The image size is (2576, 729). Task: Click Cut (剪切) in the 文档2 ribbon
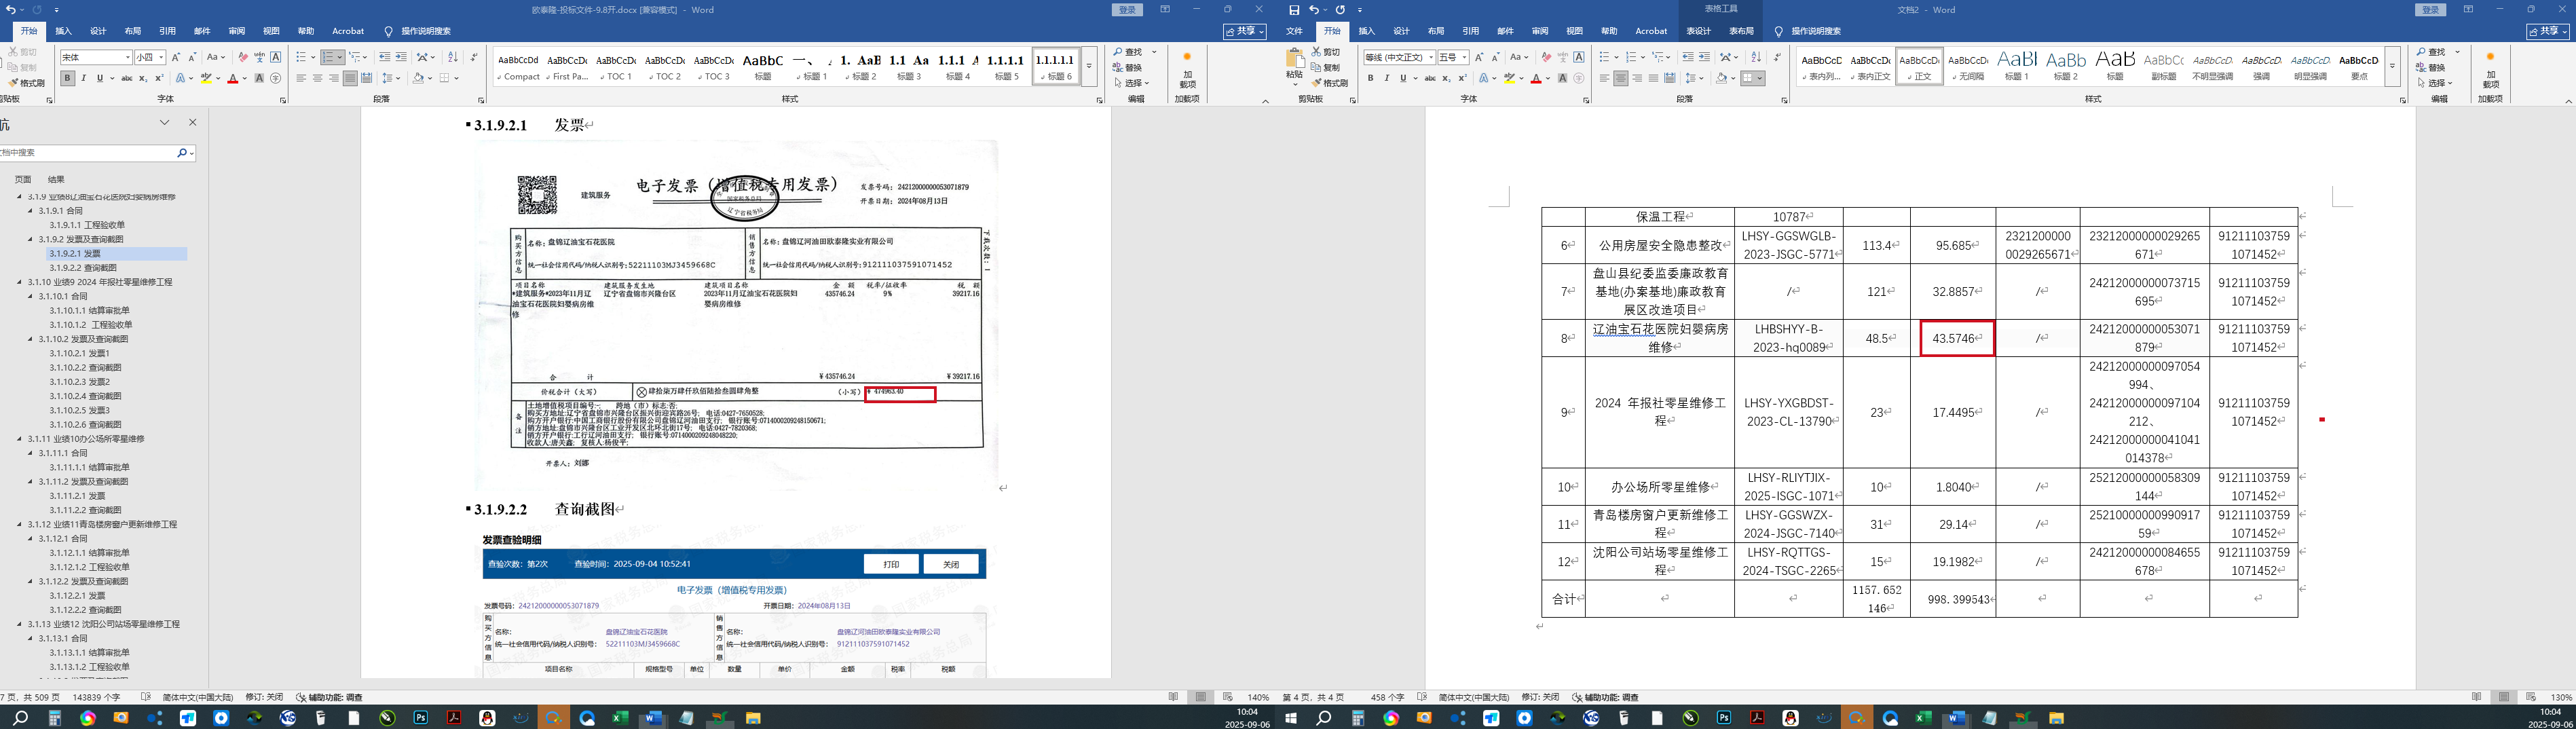click(1326, 52)
